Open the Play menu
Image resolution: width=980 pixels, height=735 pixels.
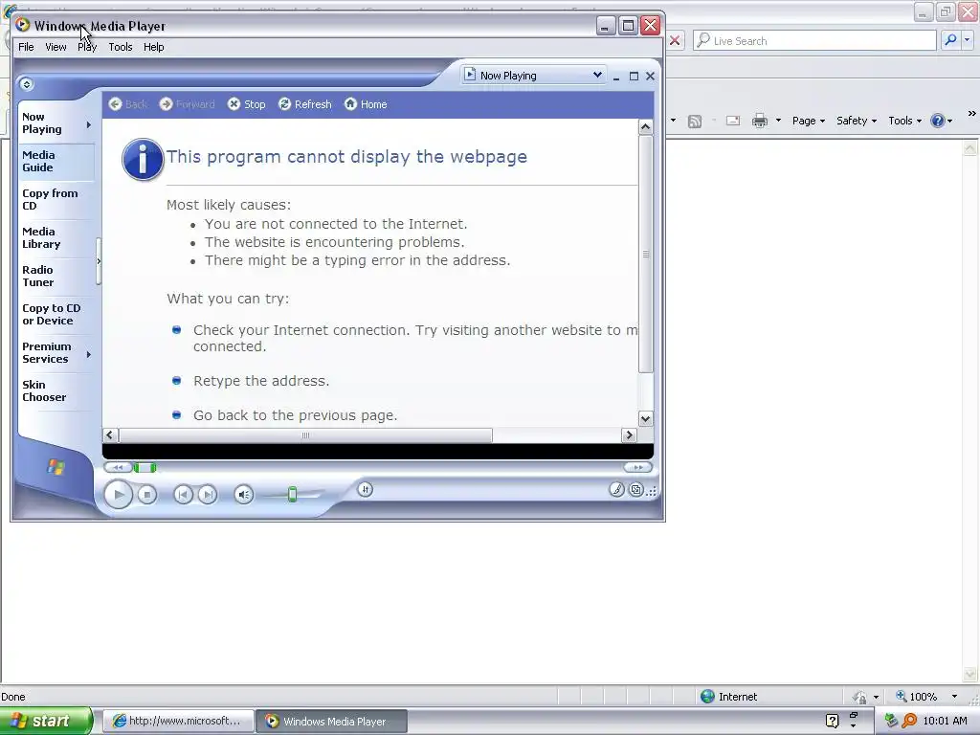point(87,47)
